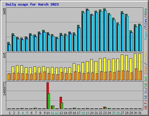Image resolution: width=149 pixels, height=116 pixels.
Task: Click day 19 weekend label on the x-axis
Action: (87, 113)
